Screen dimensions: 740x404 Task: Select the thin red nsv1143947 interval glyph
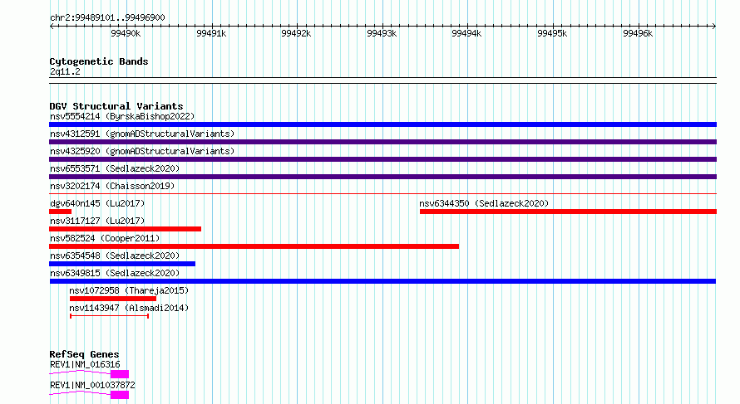[109, 316]
